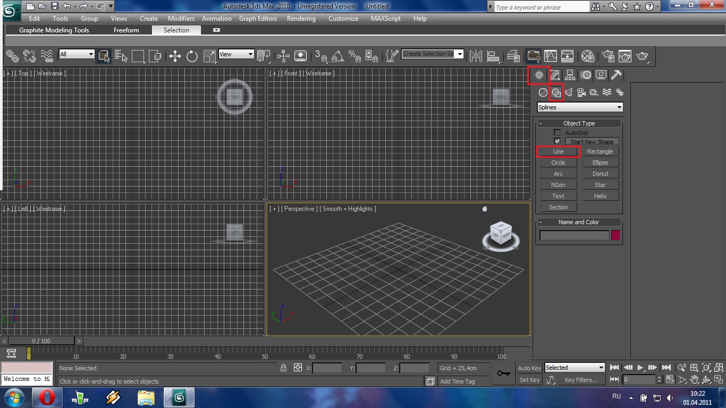This screenshot has width=726, height=408.
Task: Select the Move tool in the main toolbar
Action: [x=175, y=56]
